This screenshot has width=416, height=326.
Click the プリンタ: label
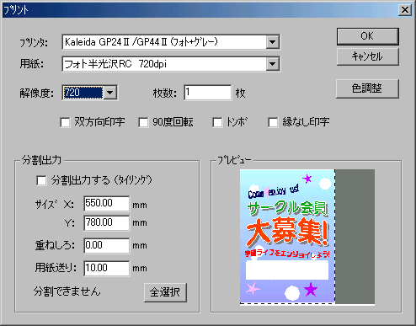[34, 43]
